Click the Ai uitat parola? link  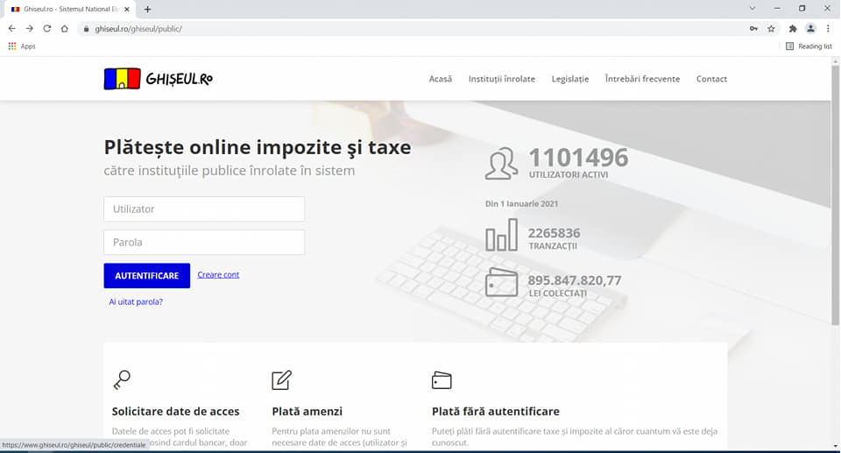click(x=136, y=302)
